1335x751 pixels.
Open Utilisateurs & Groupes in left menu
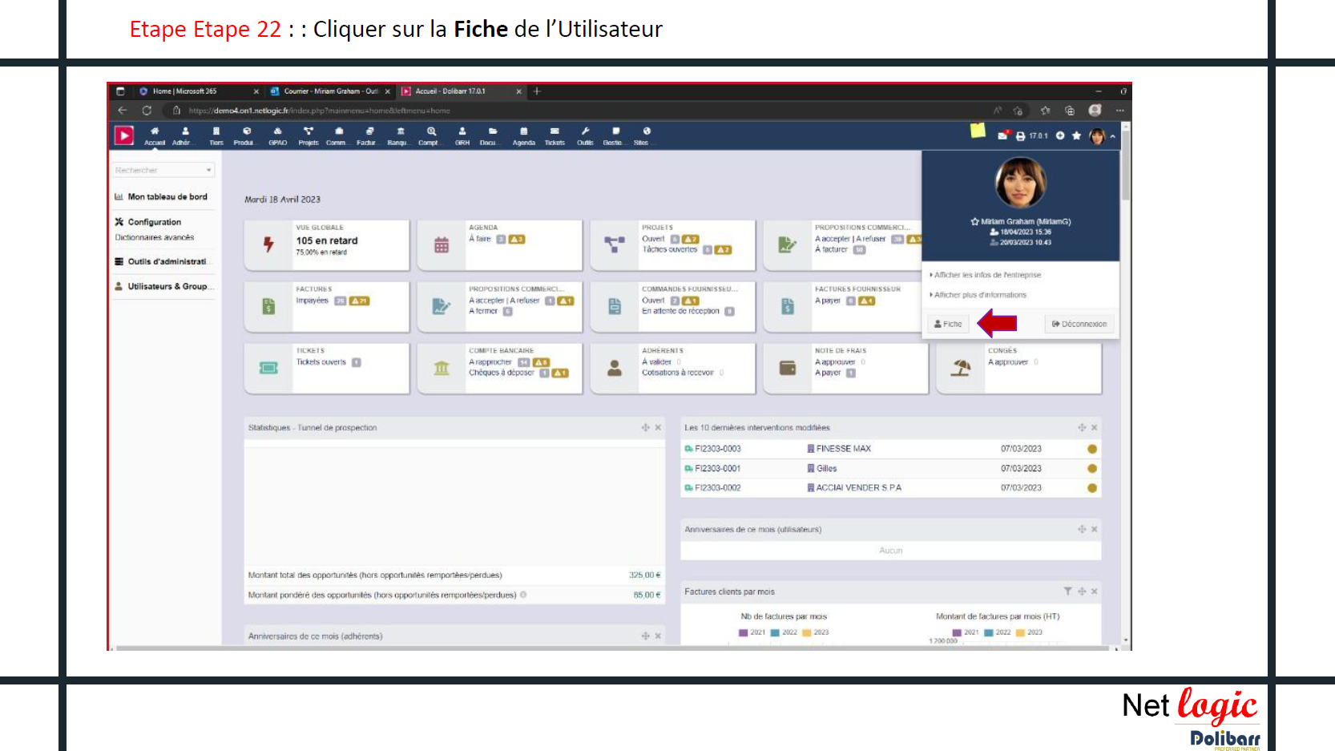pos(167,286)
